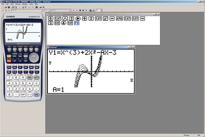Click the EXE key on calculator
This screenshot has width=205, height=137.
36,95
